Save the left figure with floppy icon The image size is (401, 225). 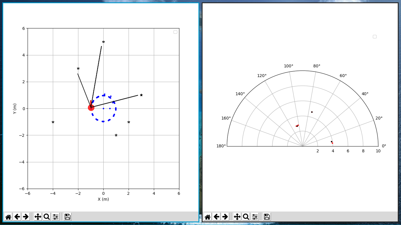(68, 217)
